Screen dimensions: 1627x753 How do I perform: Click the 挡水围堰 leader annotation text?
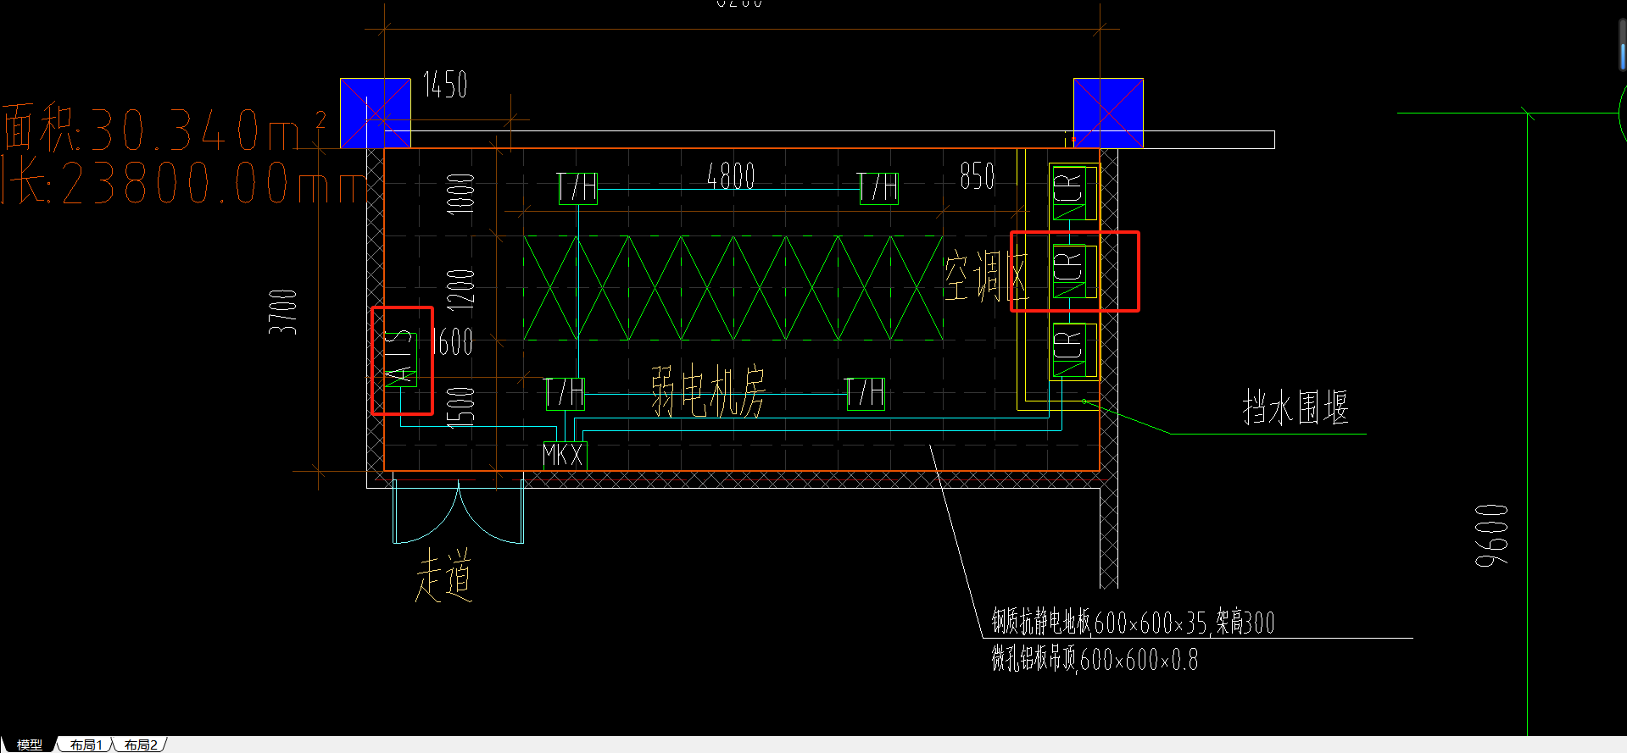1295,407
